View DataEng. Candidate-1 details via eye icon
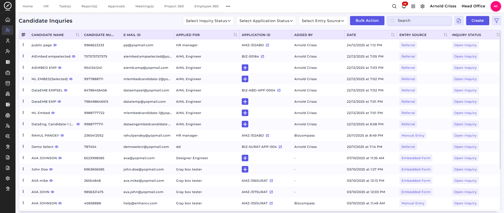The image size is (504, 213). tap(78, 124)
